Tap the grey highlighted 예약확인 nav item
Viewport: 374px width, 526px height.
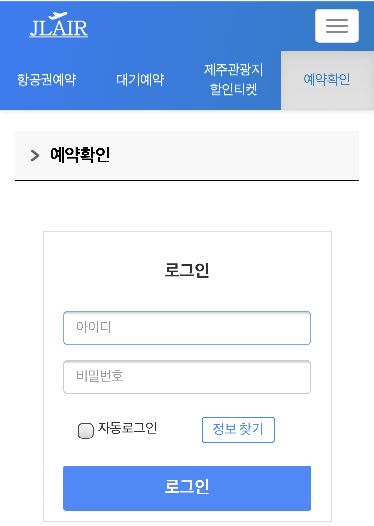coord(327,80)
